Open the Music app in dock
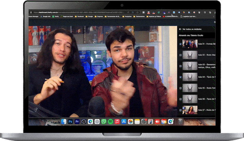The height and width of the screenshot is (141, 244). [117, 122]
